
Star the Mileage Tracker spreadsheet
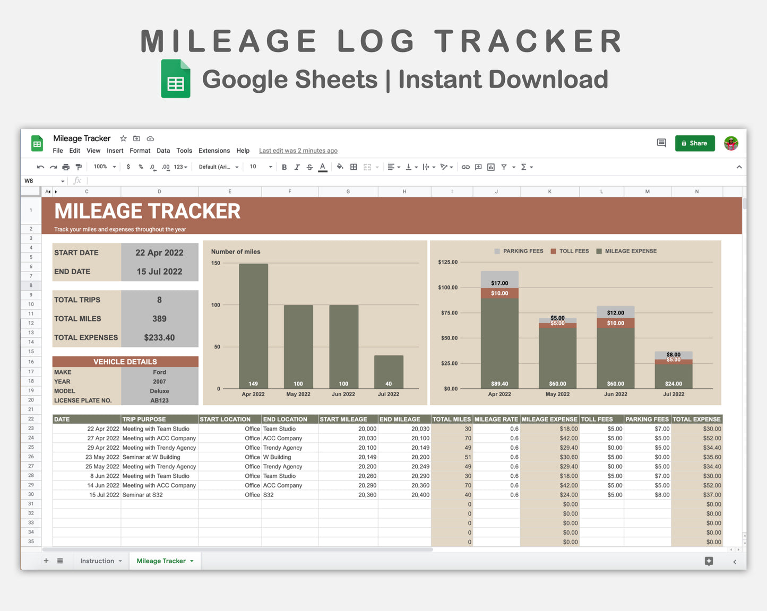123,138
